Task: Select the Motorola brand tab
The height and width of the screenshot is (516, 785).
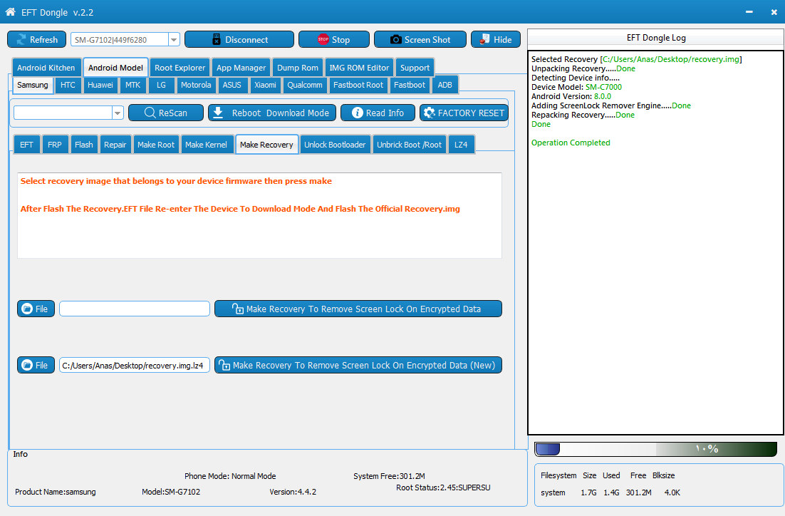Action: [196, 85]
